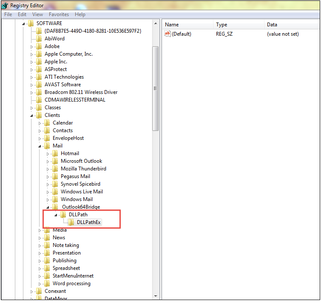Select the Outlook64Bridge key label
Image resolution: width=321 pixels, height=306 pixels.
(81, 207)
